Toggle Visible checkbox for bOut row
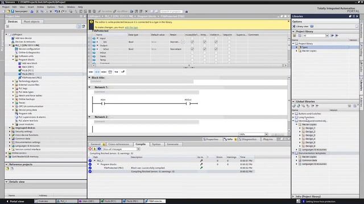 pyautogui.click(x=216, y=49)
